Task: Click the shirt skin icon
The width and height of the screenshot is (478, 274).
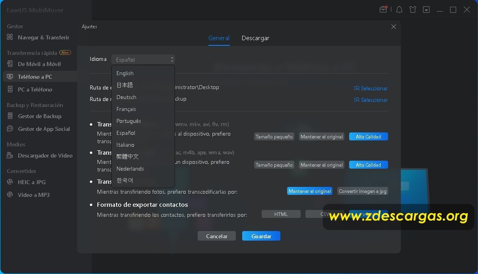Action: pyautogui.click(x=413, y=10)
